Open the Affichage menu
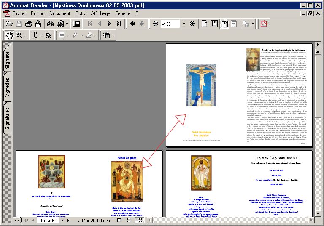Screen dimensions: 324x226 coord(101,13)
